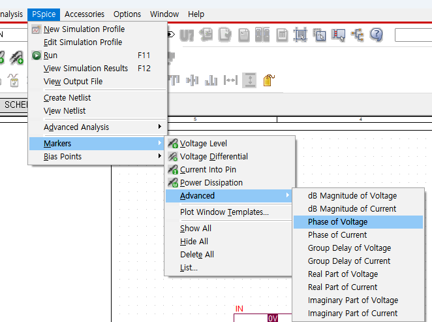
Task: Choose New Simulation Profile
Action: coord(97,29)
